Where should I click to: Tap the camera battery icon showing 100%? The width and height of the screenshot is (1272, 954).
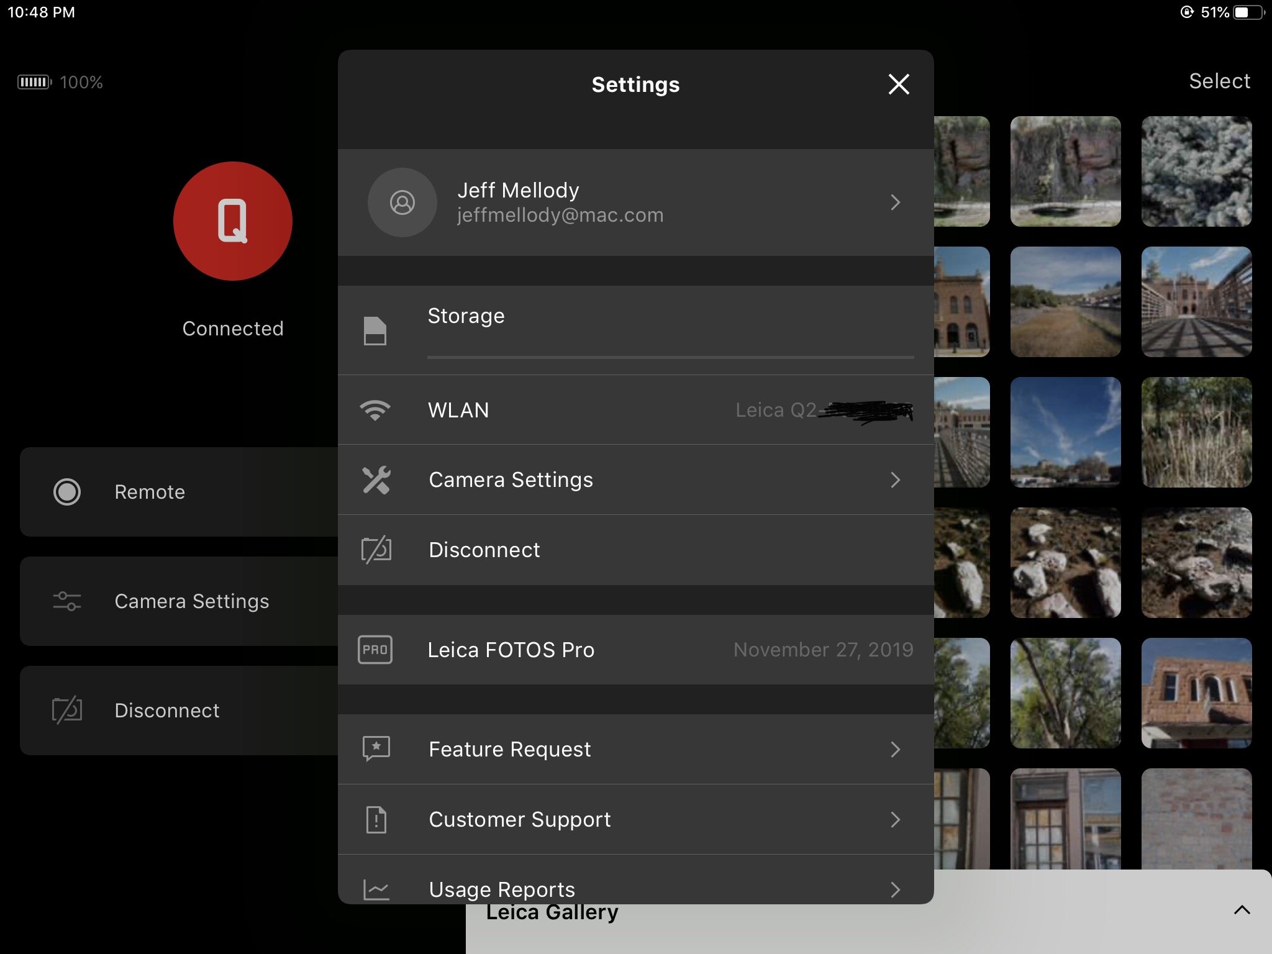(35, 82)
